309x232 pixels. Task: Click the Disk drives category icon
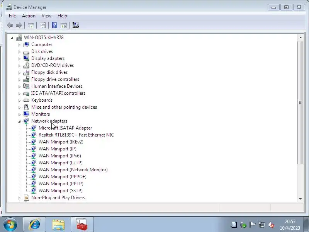coord(26,52)
